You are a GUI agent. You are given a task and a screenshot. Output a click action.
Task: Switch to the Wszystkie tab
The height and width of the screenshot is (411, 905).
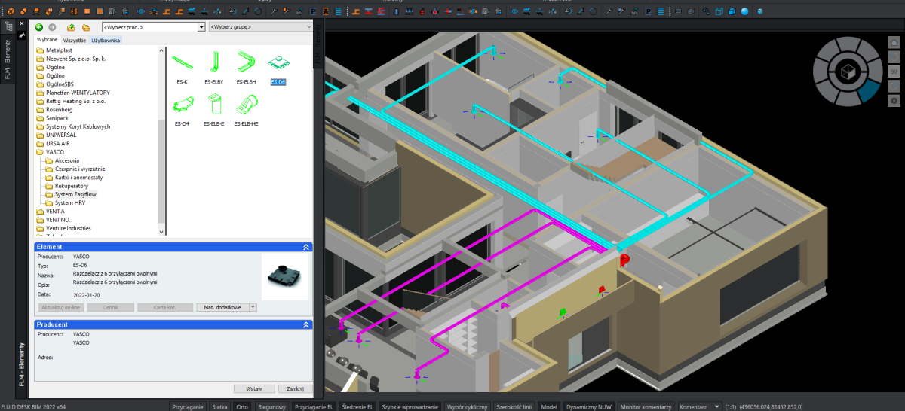[75, 40]
